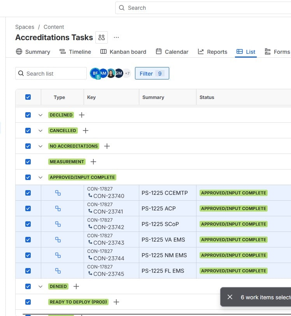Open status dropdown for PS-1225 CCEMTP
The height and width of the screenshot is (316, 291).
click(233, 193)
